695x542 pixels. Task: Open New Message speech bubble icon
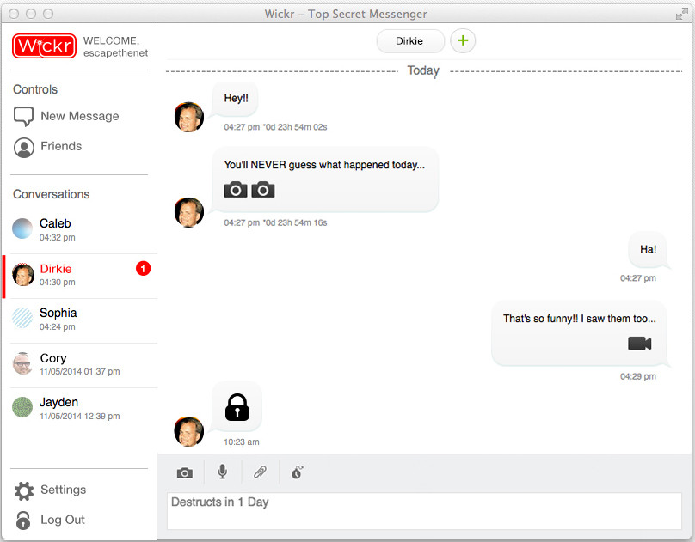(23, 116)
